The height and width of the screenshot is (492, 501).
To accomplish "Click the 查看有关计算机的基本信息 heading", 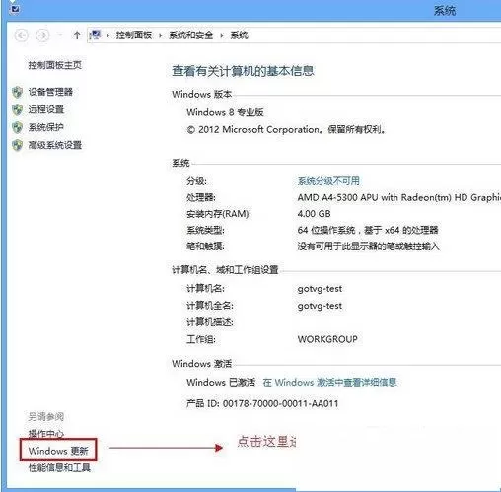I will point(243,71).
